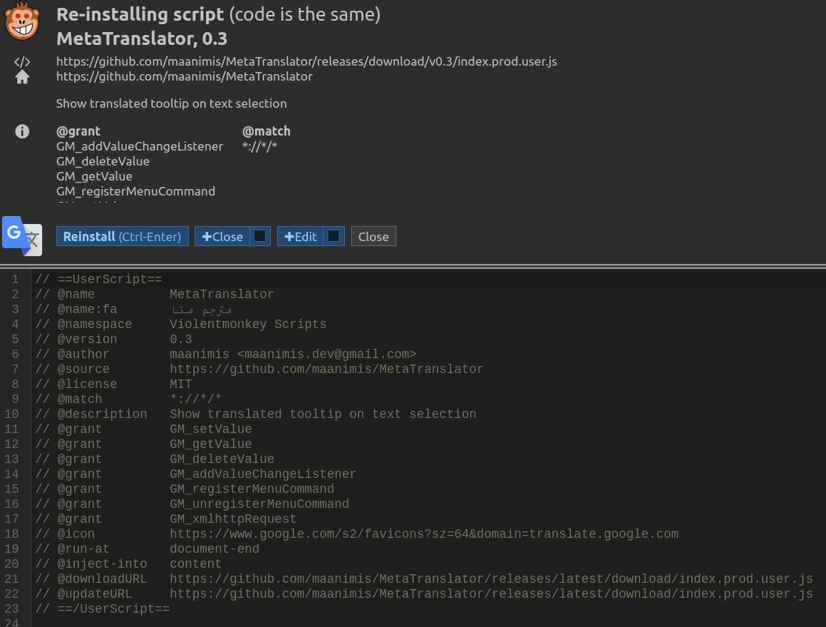This screenshot has width=826, height=627.
Task: Click code line 1 '==UserScript=='
Action: (99, 279)
